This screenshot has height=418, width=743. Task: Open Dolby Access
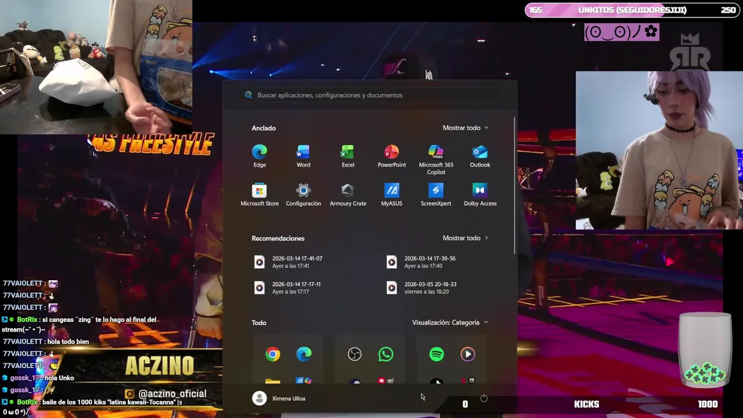click(x=480, y=195)
